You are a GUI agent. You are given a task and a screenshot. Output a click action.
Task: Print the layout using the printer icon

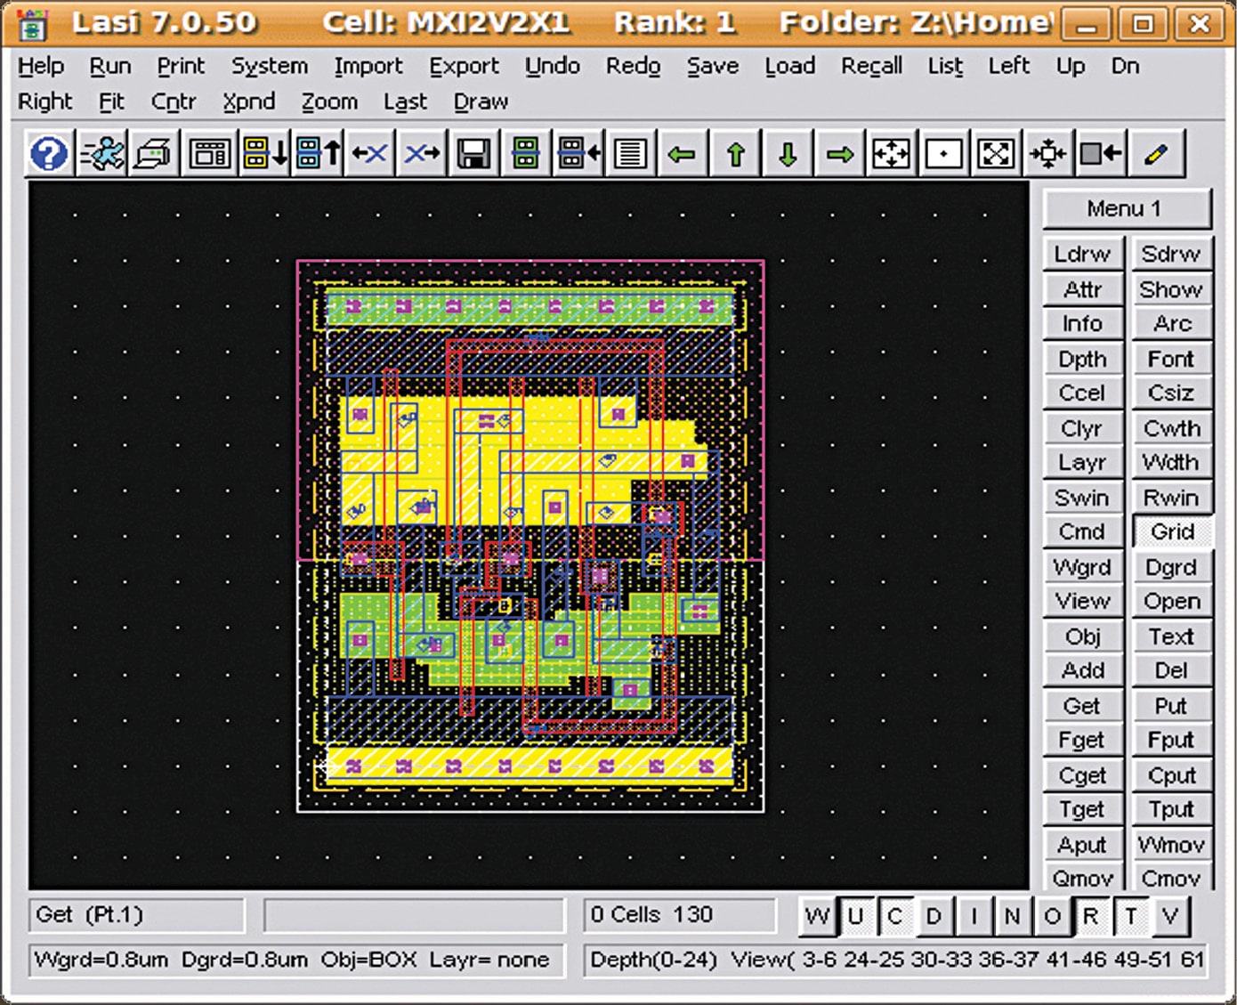click(x=151, y=152)
